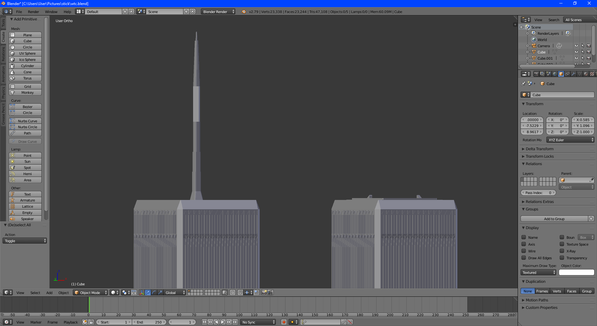Enable the Wire display checkbox

click(x=524, y=251)
